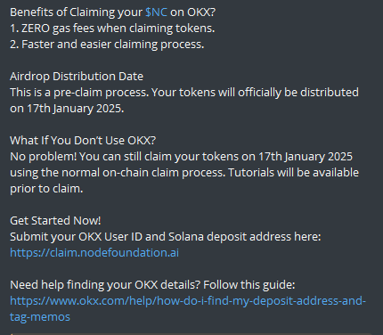Click the 'This is a pre-claim process' sentence
The image size is (383, 335).
(x=79, y=93)
